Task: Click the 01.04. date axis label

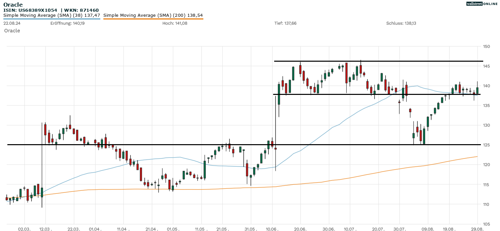Action: pos(95,229)
